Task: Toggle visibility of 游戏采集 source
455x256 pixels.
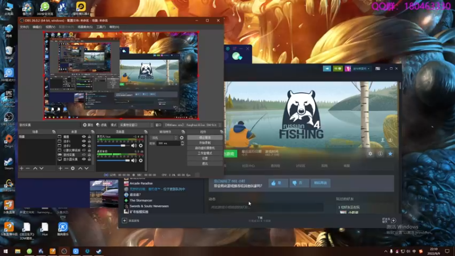Action: tap(84, 155)
